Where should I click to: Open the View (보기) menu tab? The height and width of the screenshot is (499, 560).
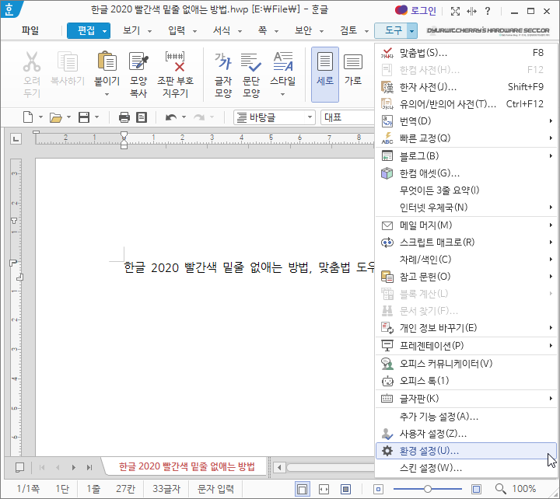click(x=131, y=30)
